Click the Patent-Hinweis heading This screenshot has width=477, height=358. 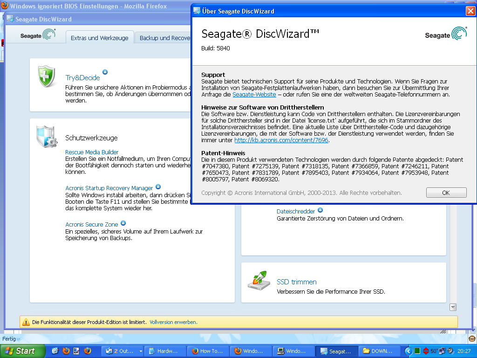point(223,153)
